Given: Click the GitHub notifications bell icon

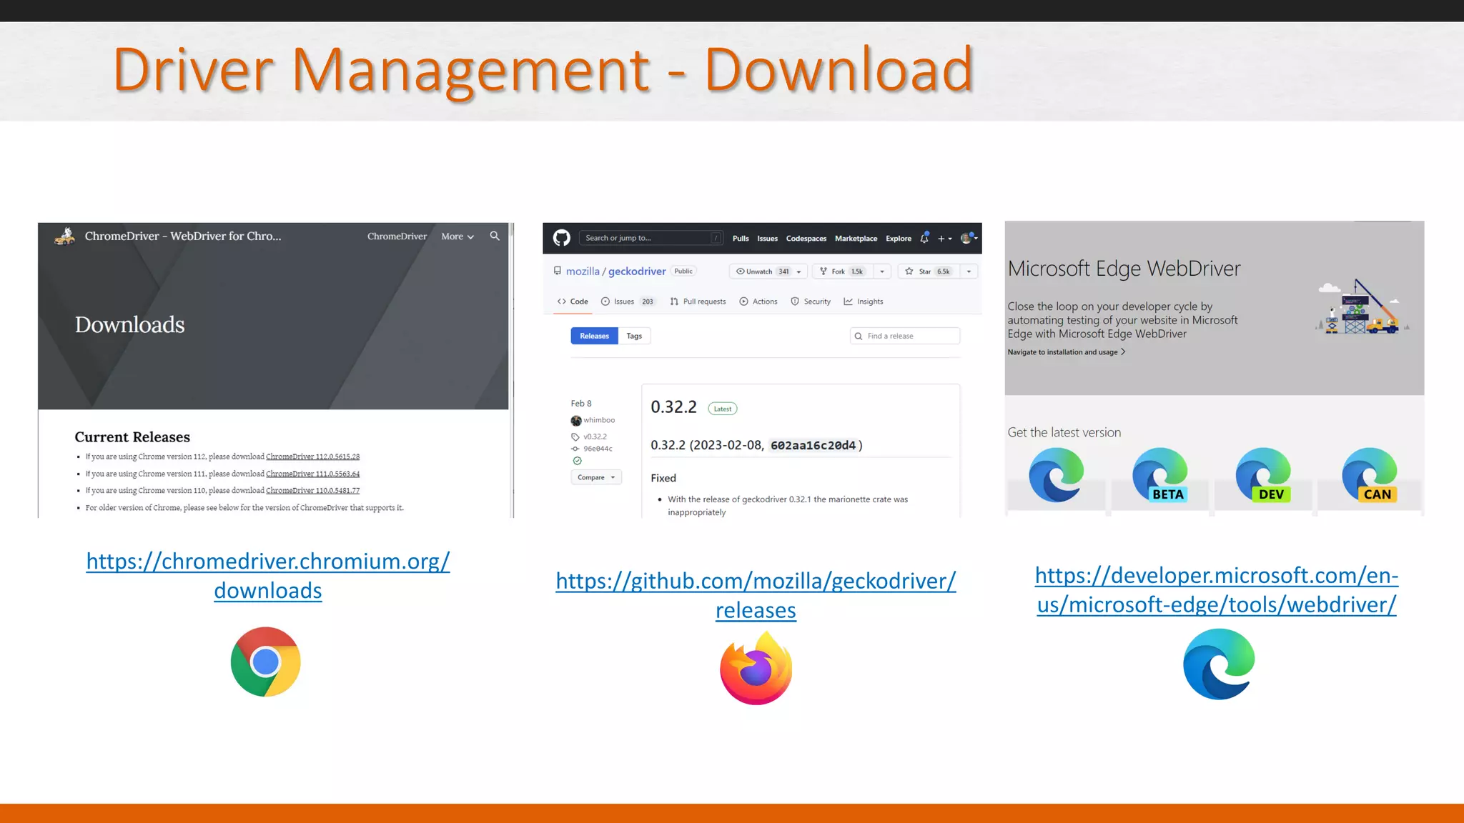Looking at the screenshot, I should [x=924, y=238].
